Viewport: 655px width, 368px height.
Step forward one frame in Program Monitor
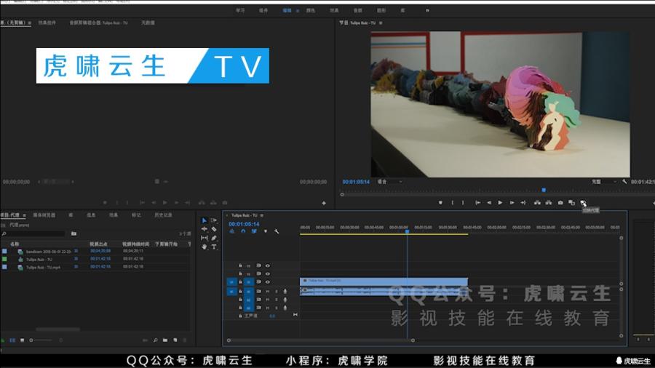pos(512,203)
